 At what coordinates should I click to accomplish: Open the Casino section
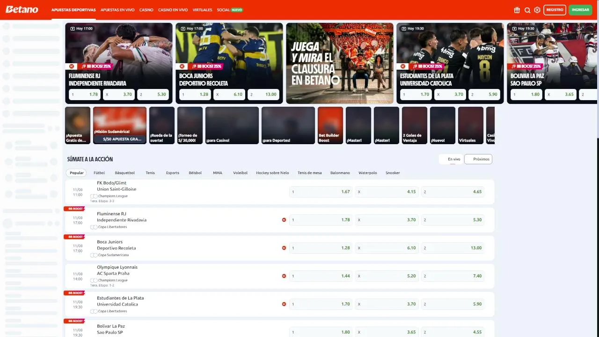tap(146, 10)
